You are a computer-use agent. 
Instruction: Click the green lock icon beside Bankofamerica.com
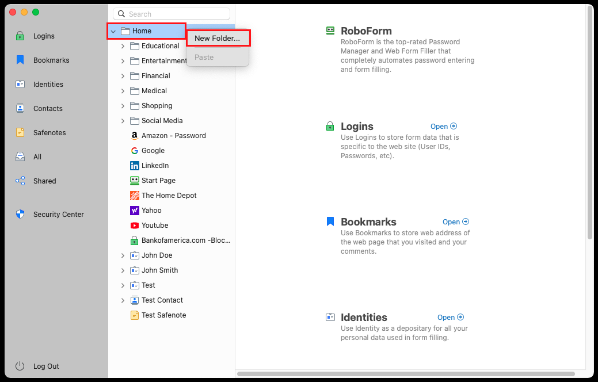134,240
